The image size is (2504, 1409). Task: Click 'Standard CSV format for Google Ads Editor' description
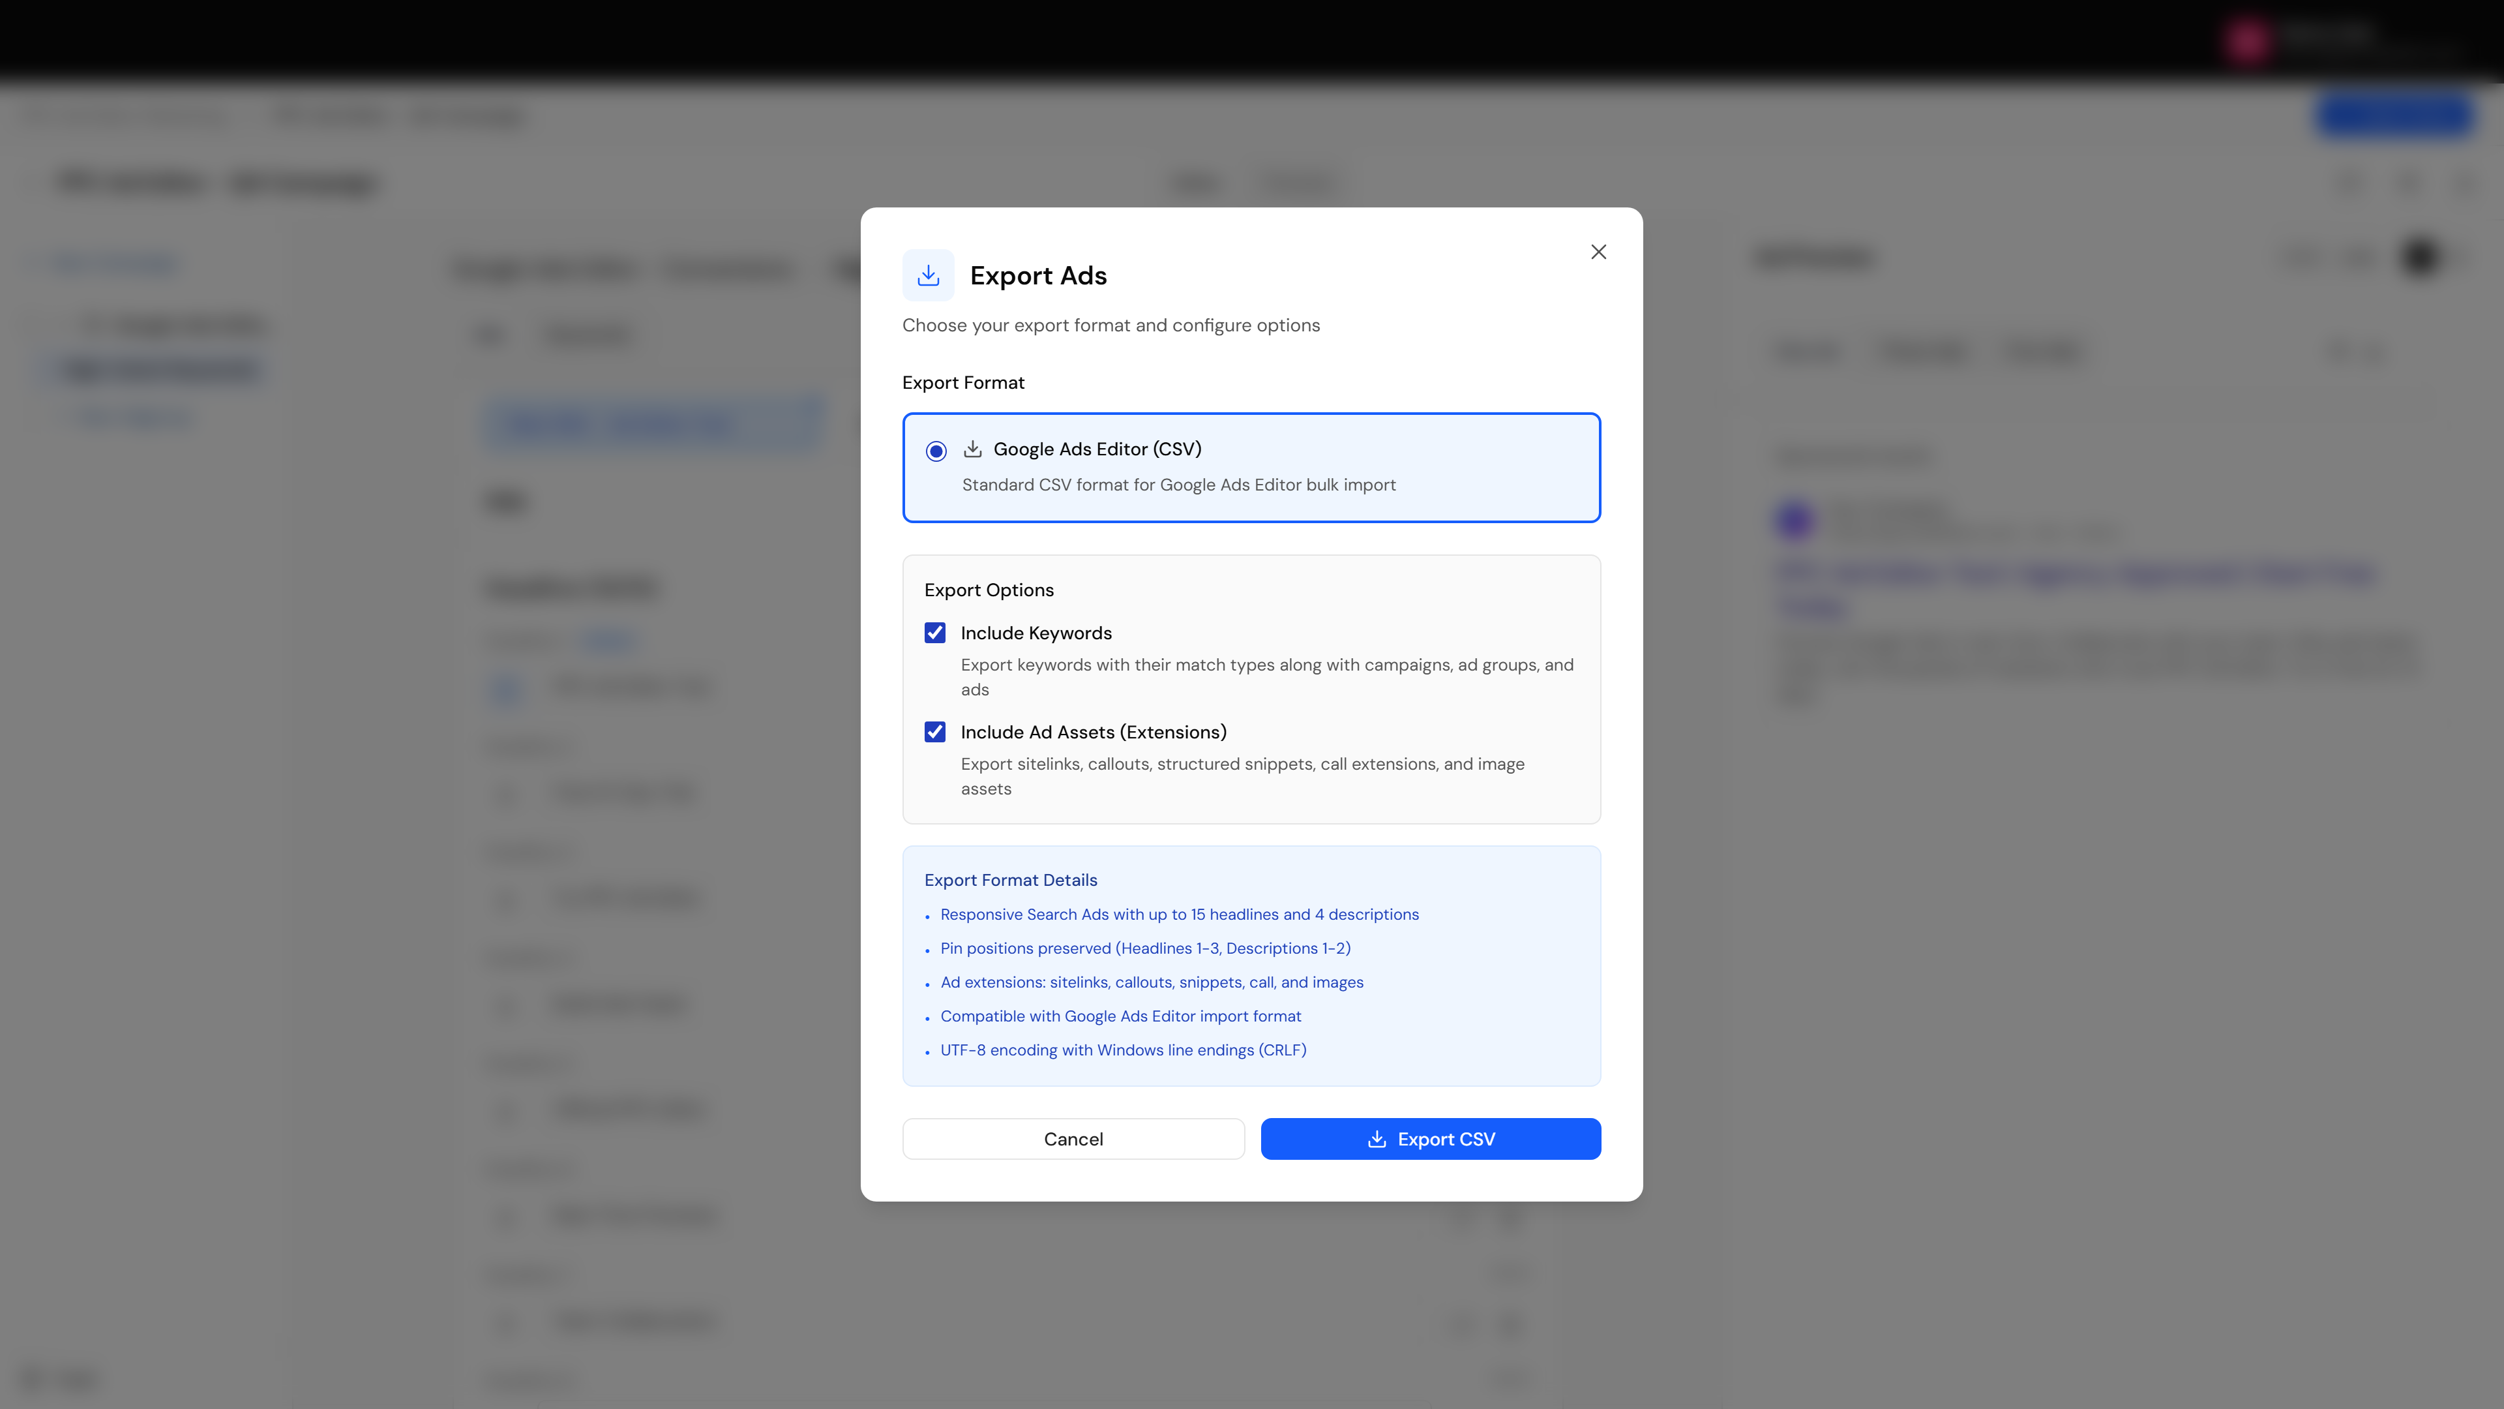click(x=1178, y=484)
